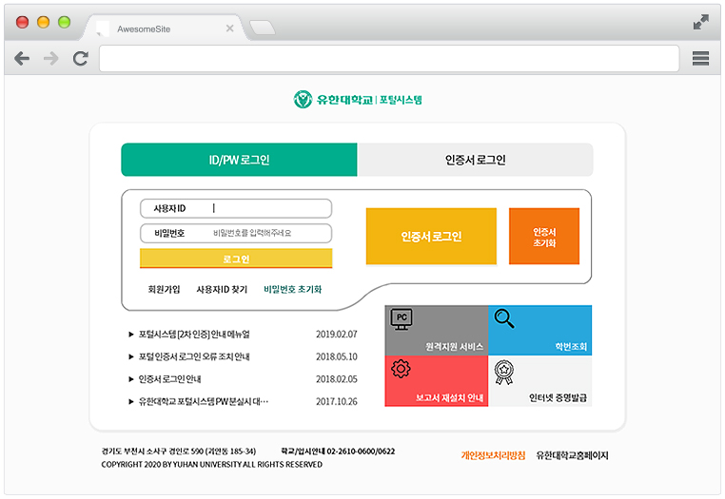
Task: Click the gear icon in red tile
Action: 401,369
